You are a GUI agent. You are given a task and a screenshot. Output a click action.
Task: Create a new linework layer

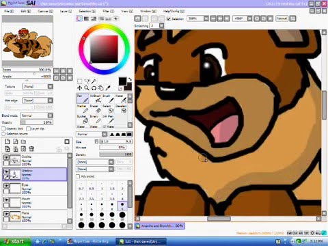15,141
